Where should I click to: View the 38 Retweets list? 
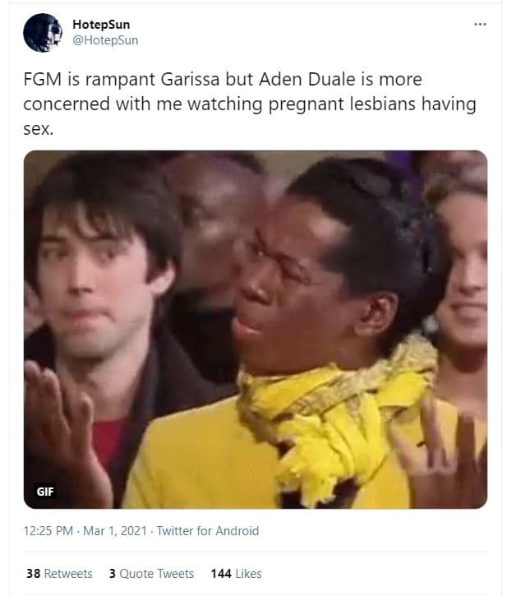59,573
